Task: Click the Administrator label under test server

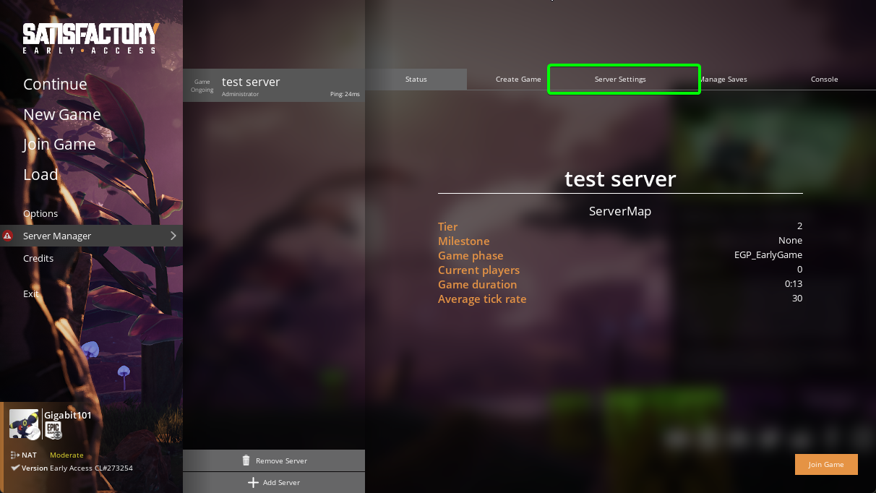Action: 240,94
